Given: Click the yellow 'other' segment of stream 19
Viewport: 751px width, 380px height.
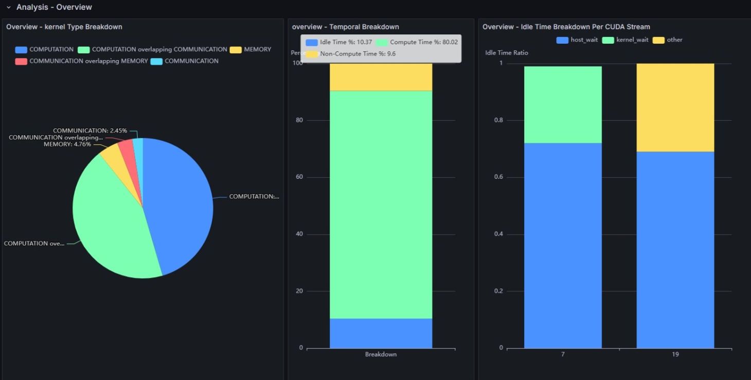Looking at the screenshot, I should coord(675,108).
